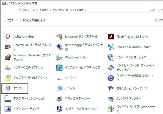This screenshot has height=114, width=163.
Task: Open the Windows Defender firewall brick icon
Action: coord(8,57)
